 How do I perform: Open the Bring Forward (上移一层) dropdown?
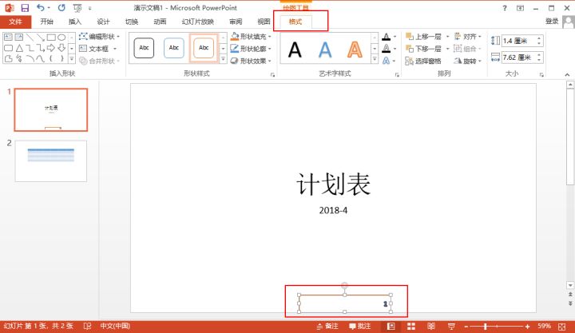[x=447, y=36]
